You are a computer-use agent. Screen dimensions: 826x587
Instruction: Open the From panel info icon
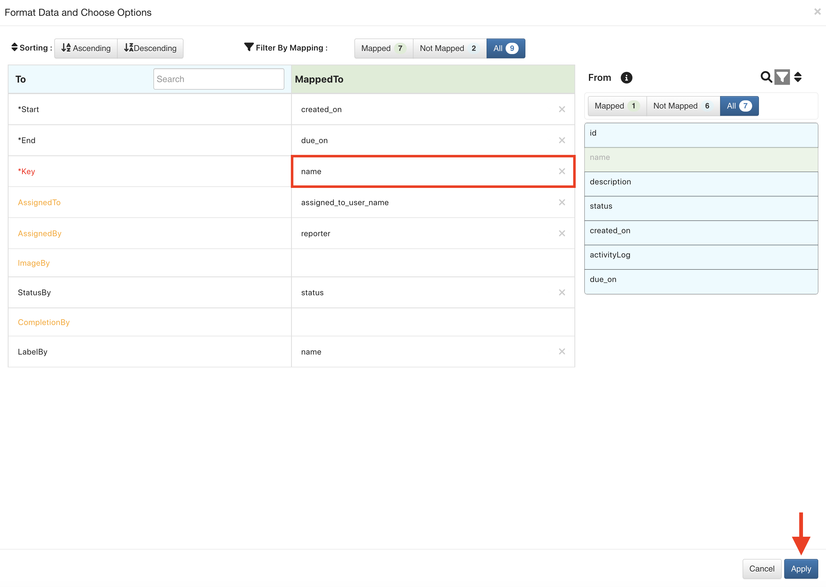pyautogui.click(x=627, y=77)
